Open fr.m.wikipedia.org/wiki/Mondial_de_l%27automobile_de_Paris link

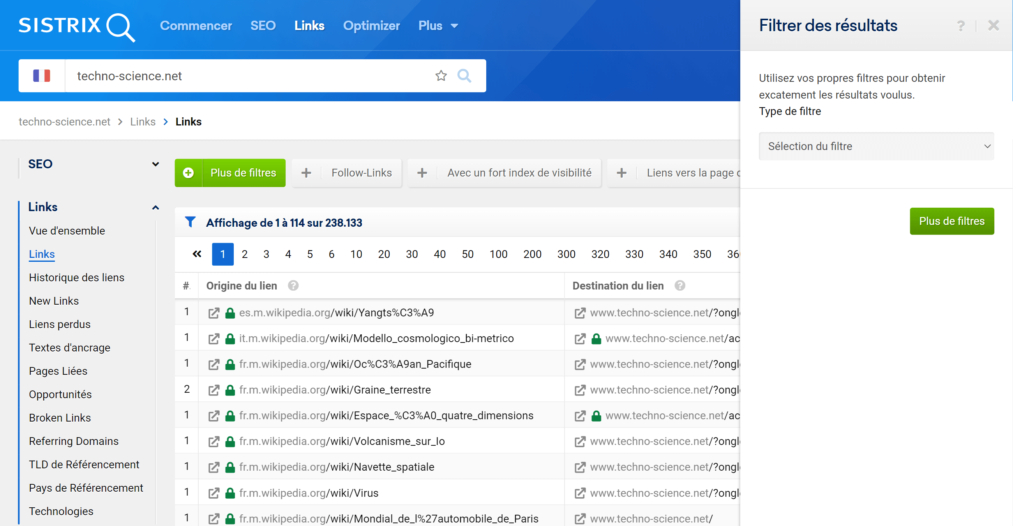coord(388,519)
